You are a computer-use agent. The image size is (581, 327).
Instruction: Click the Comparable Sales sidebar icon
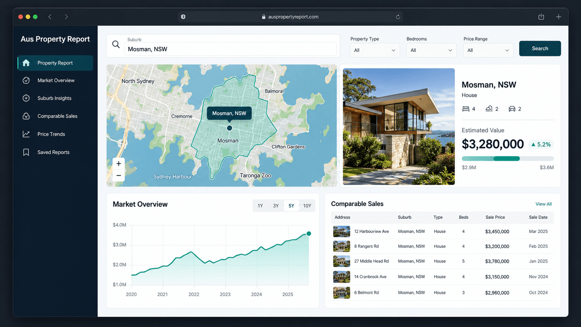click(26, 116)
